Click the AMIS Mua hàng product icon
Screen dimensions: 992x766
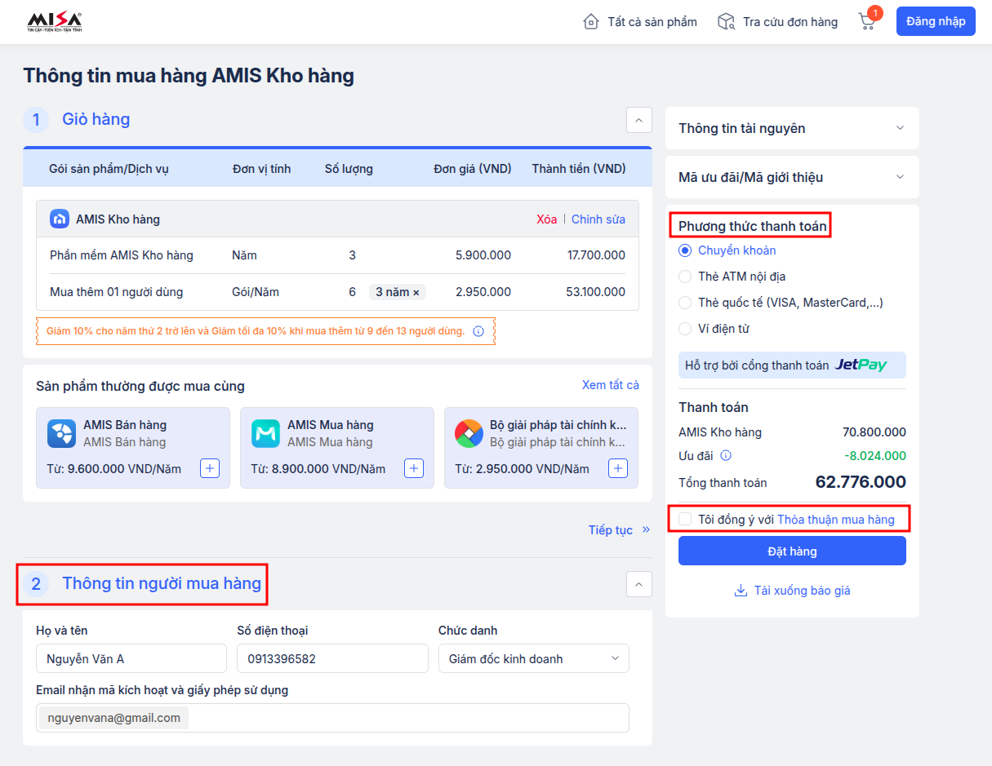(265, 433)
